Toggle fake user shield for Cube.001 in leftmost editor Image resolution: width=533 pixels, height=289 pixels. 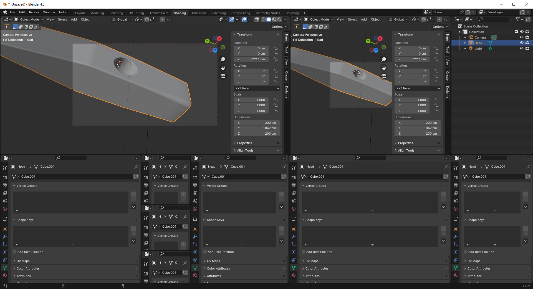pos(136,177)
